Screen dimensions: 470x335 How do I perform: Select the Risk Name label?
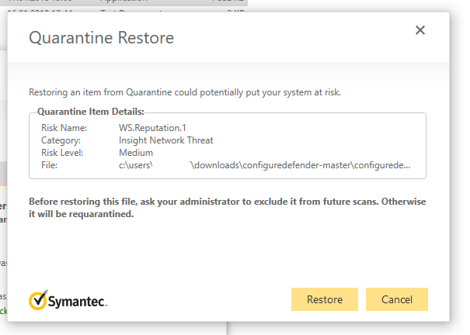(64, 127)
